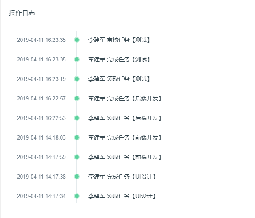The height and width of the screenshot is (218, 255).
Task: Select the marker beside 14:17:59
Action: (77, 157)
